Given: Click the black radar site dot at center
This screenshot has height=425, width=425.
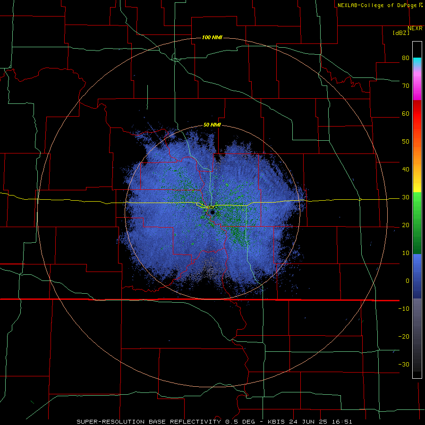Looking at the screenshot, I should tap(212, 212).
